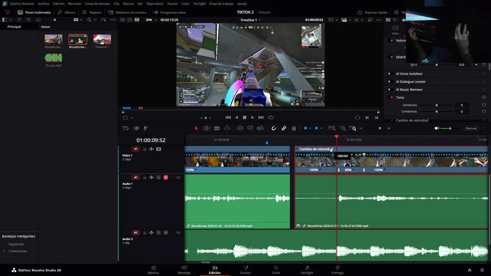Toggle auto track selector on V1
Image resolution: width=491 pixels, height=276 pixels.
pos(152,149)
